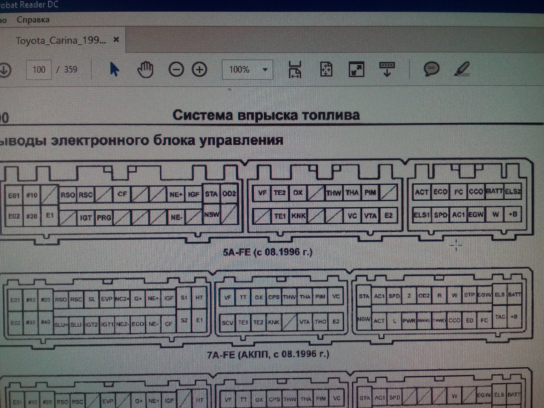This screenshot has width=544, height=408.
Task: Open the Add Comment speech bubble tool
Action: coord(431,69)
